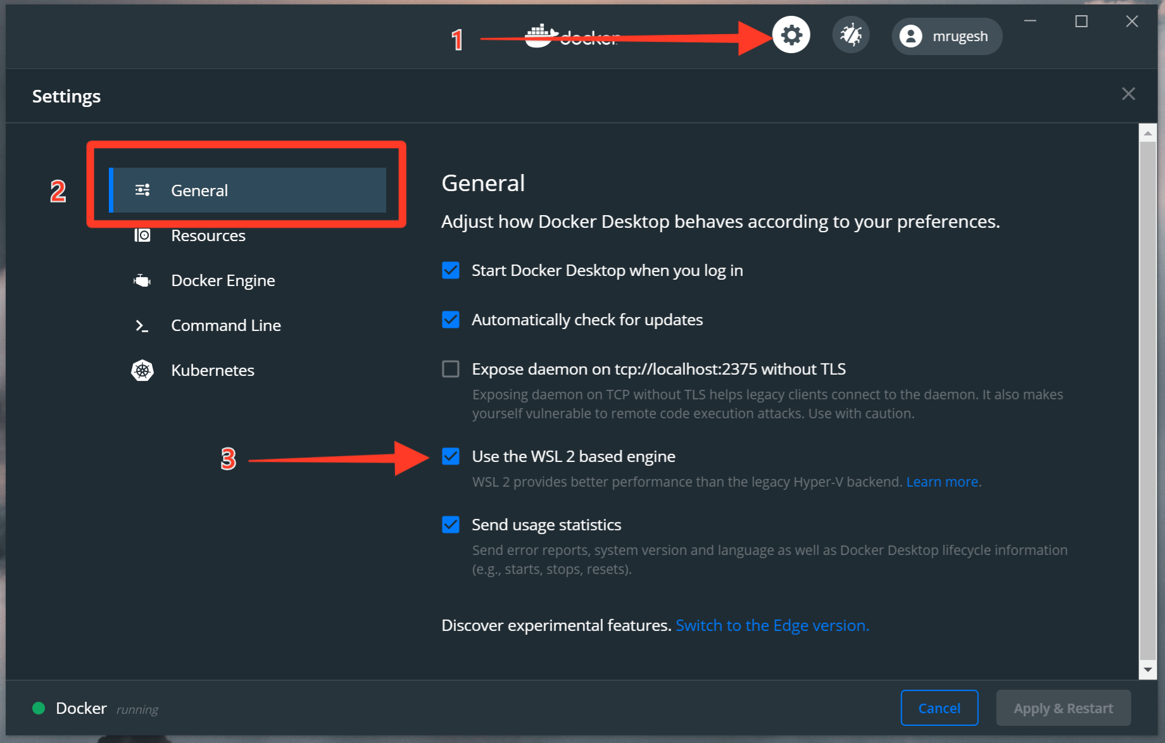Open the mrugesh account menu
The height and width of the screenshot is (743, 1165).
(947, 36)
